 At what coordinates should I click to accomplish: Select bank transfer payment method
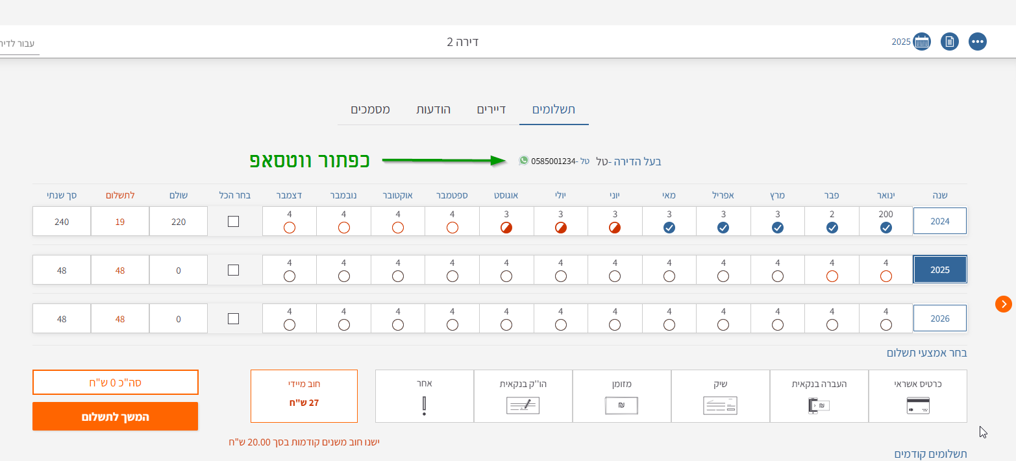pyautogui.click(x=819, y=396)
